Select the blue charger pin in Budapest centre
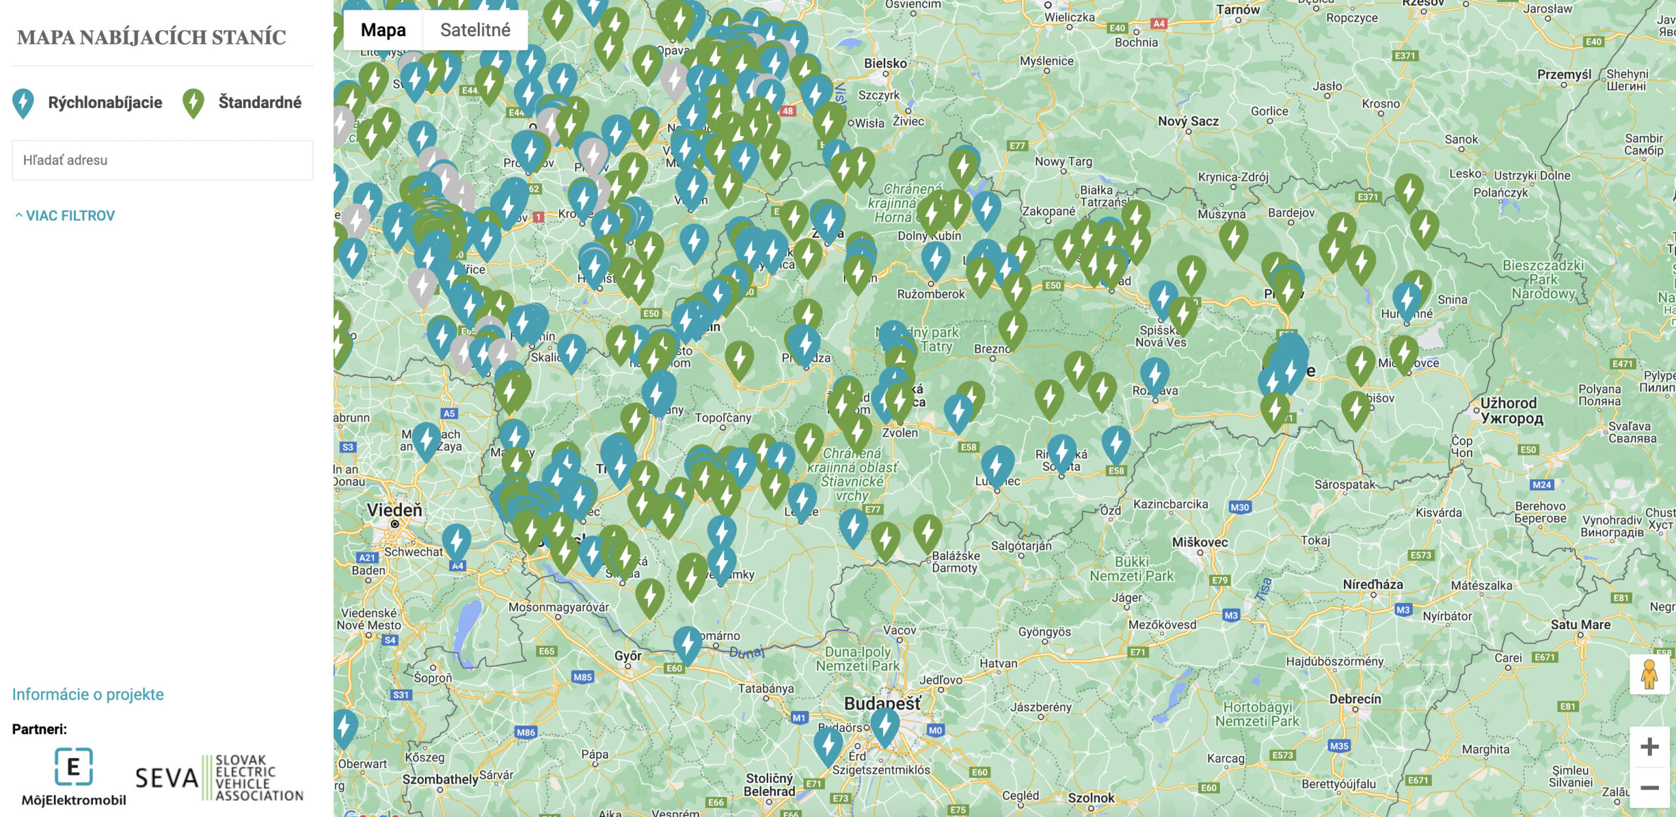 [885, 725]
